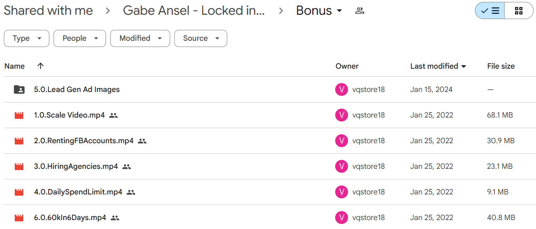Toggle name sort direction arrow
Image resolution: width=536 pixels, height=229 pixels.
[x=40, y=66]
